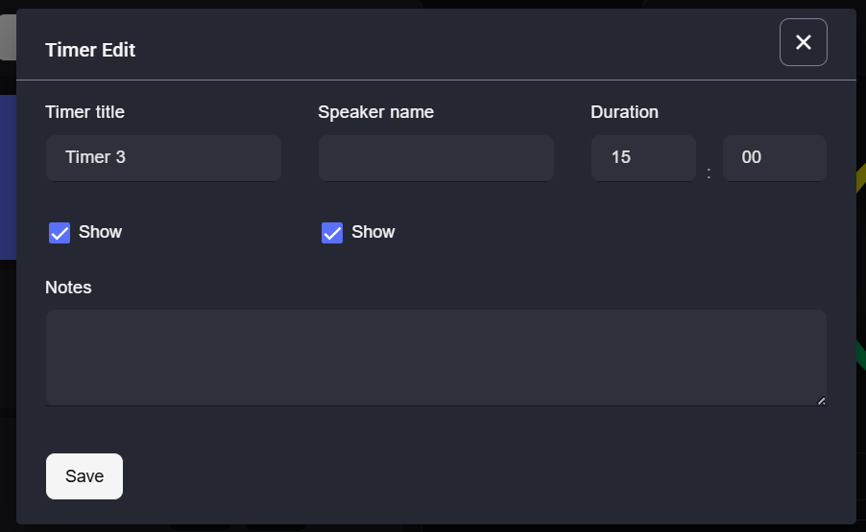Click inside the Notes text area

[436, 357]
